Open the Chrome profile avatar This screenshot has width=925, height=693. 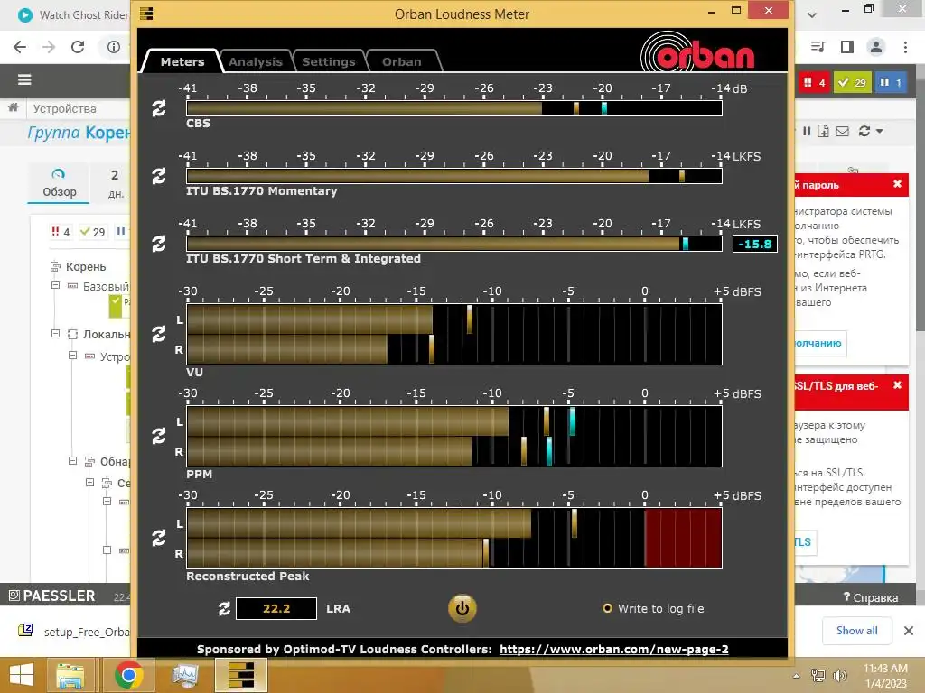(876, 47)
